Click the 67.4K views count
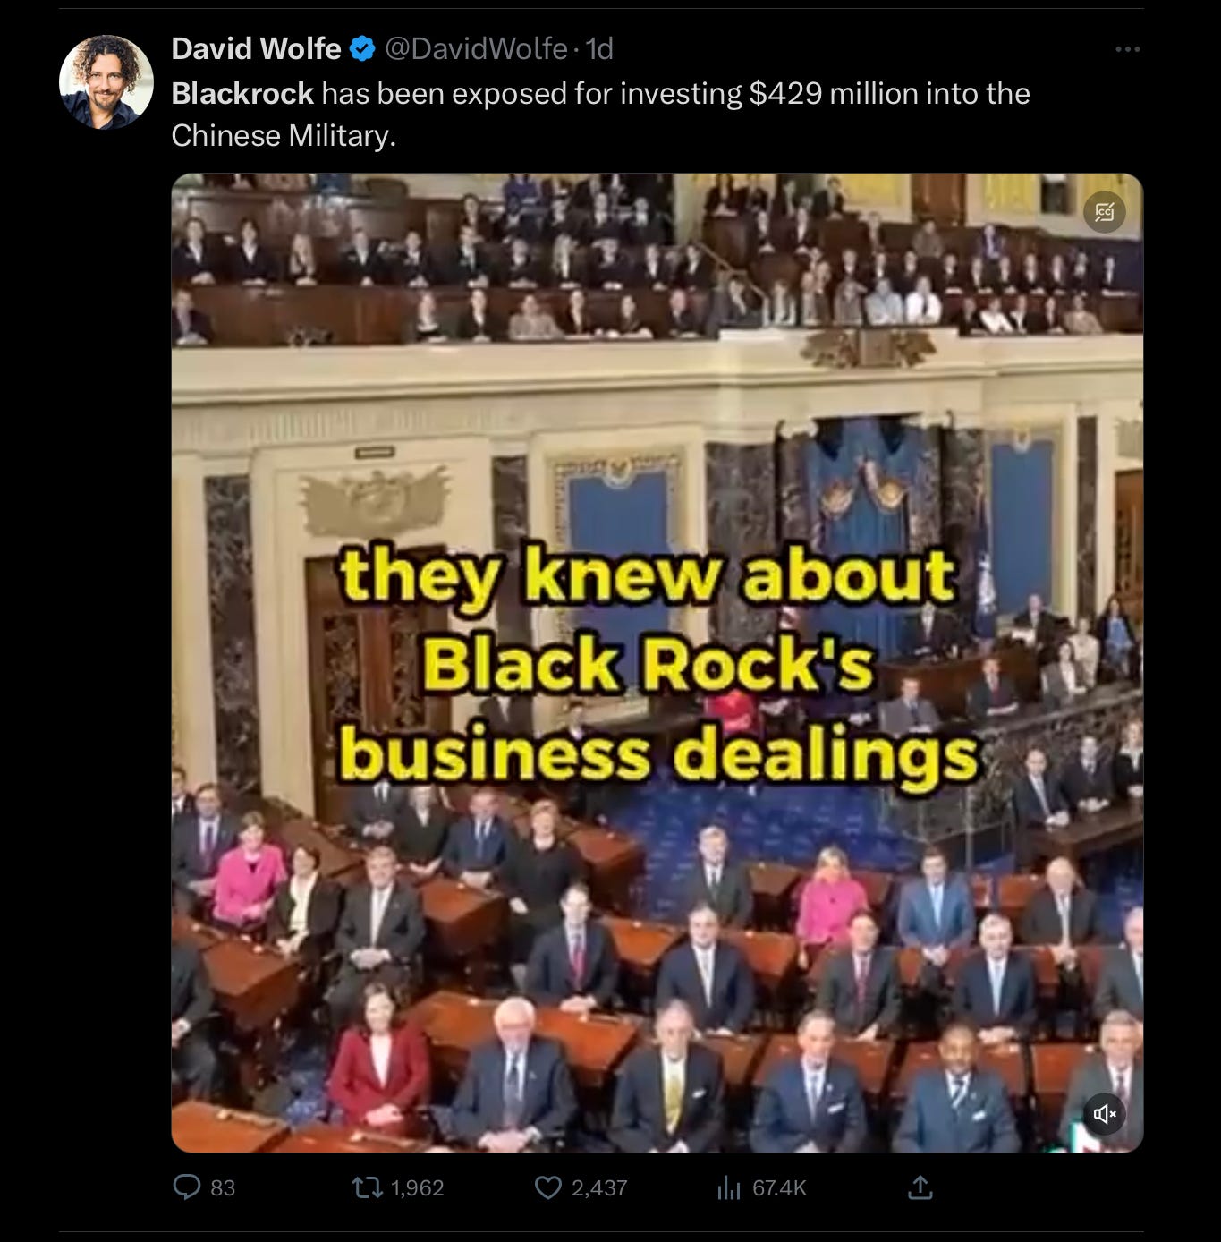 (x=780, y=1187)
